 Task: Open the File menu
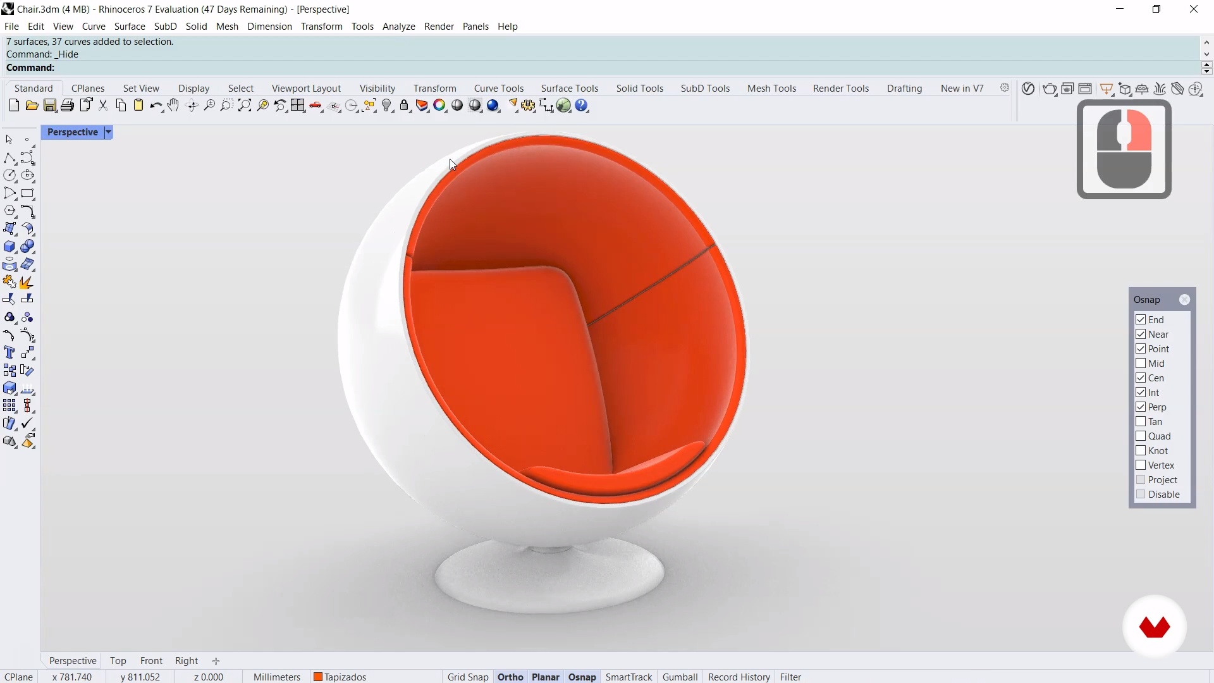tap(11, 27)
